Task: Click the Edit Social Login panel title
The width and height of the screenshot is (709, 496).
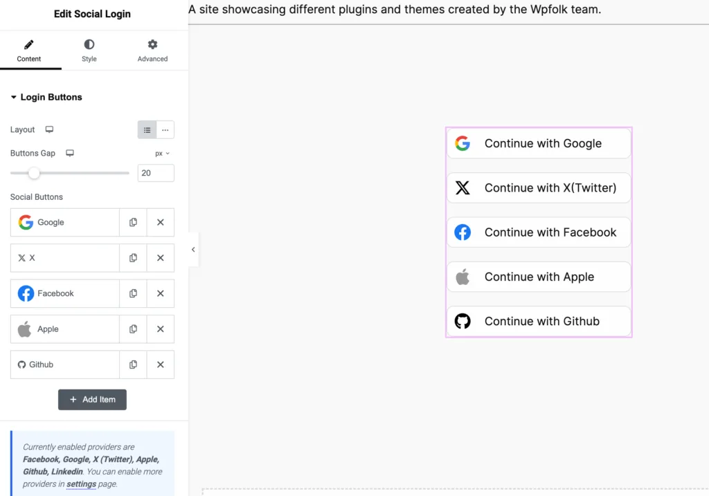Action: point(92,14)
